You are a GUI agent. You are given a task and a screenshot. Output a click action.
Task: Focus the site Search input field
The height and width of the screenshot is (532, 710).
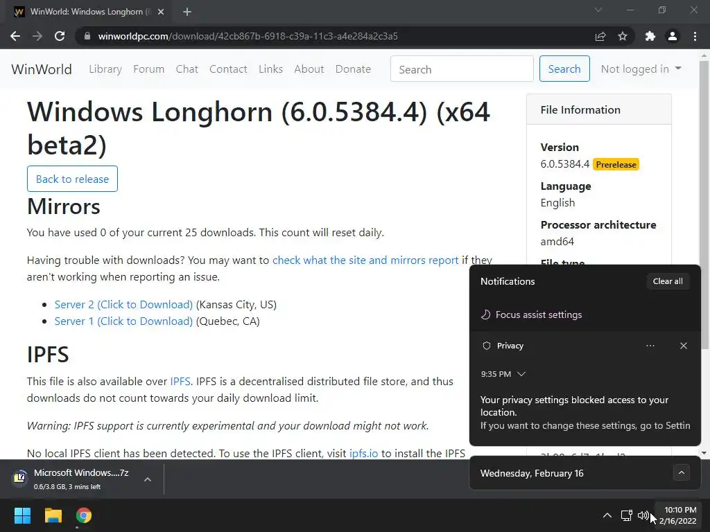462,69
